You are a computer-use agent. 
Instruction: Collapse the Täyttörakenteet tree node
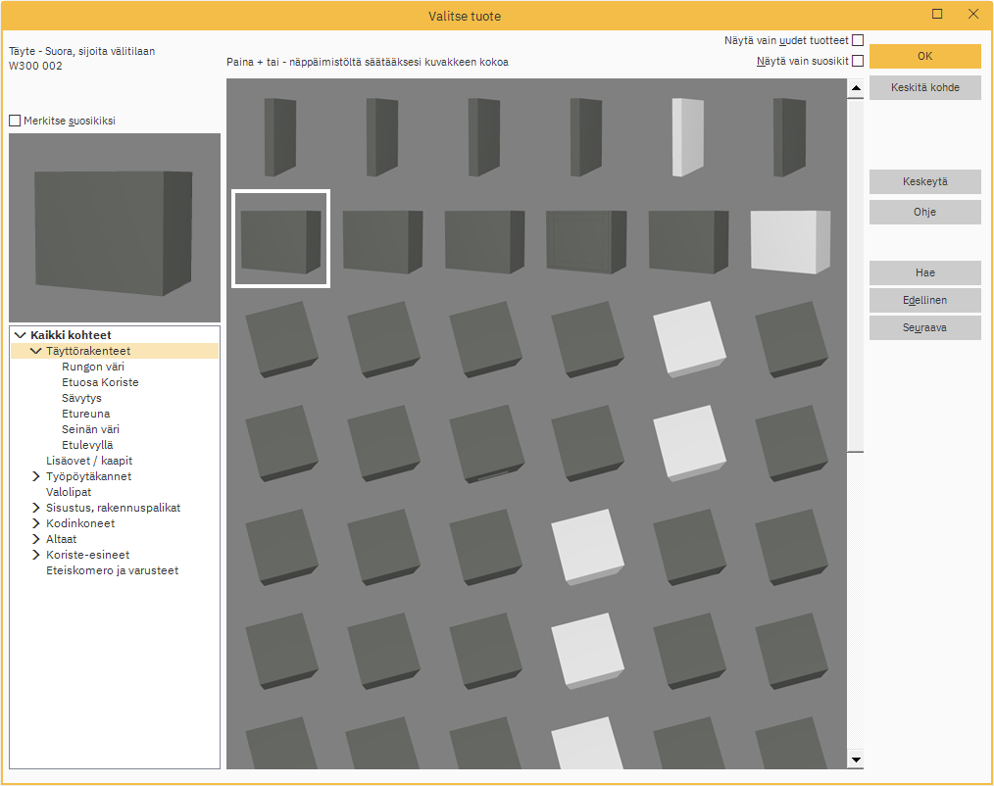point(36,351)
